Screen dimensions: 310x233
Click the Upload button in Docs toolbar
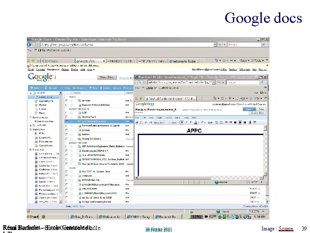(51, 88)
